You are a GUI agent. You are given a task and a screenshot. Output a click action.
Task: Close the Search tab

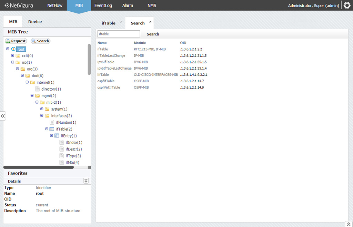coord(150,22)
